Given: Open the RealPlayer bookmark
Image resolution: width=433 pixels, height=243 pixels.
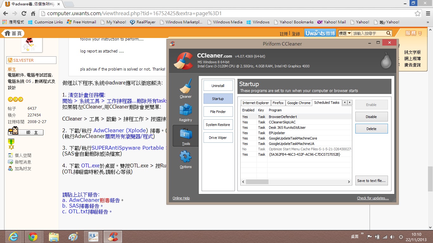Looking at the screenshot, I should (x=142, y=22).
